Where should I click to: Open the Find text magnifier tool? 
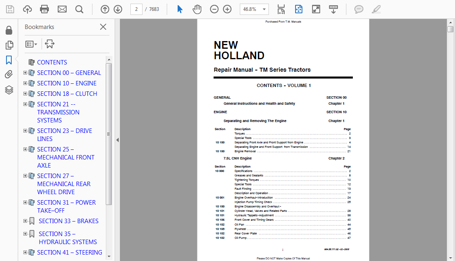click(79, 9)
